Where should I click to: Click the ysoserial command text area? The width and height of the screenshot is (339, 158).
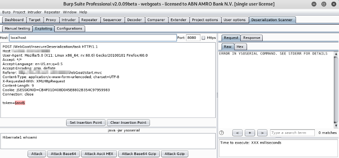point(108,141)
